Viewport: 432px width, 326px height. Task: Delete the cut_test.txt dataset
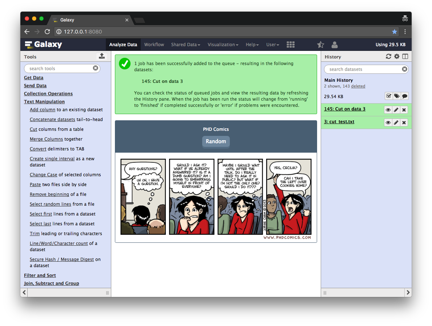[x=404, y=122]
